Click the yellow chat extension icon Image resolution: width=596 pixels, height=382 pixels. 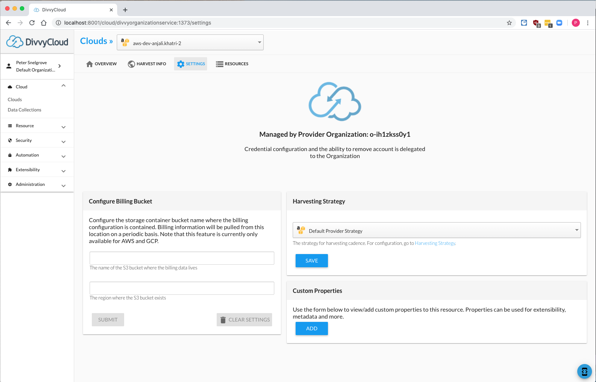coord(548,23)
